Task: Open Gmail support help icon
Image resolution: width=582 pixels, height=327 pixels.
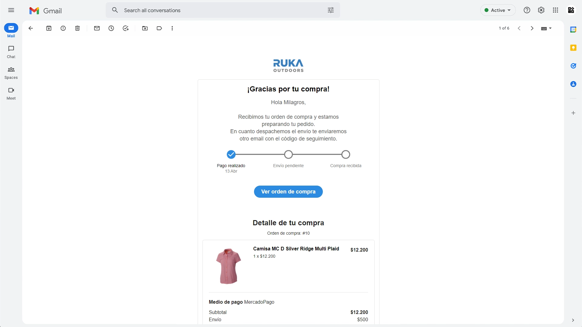Action: 527,10
